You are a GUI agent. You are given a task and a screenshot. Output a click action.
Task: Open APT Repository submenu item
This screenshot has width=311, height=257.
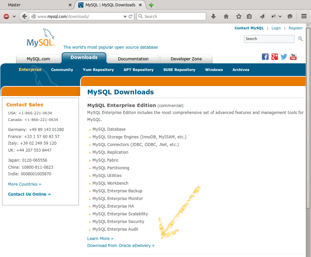[139, 70]
